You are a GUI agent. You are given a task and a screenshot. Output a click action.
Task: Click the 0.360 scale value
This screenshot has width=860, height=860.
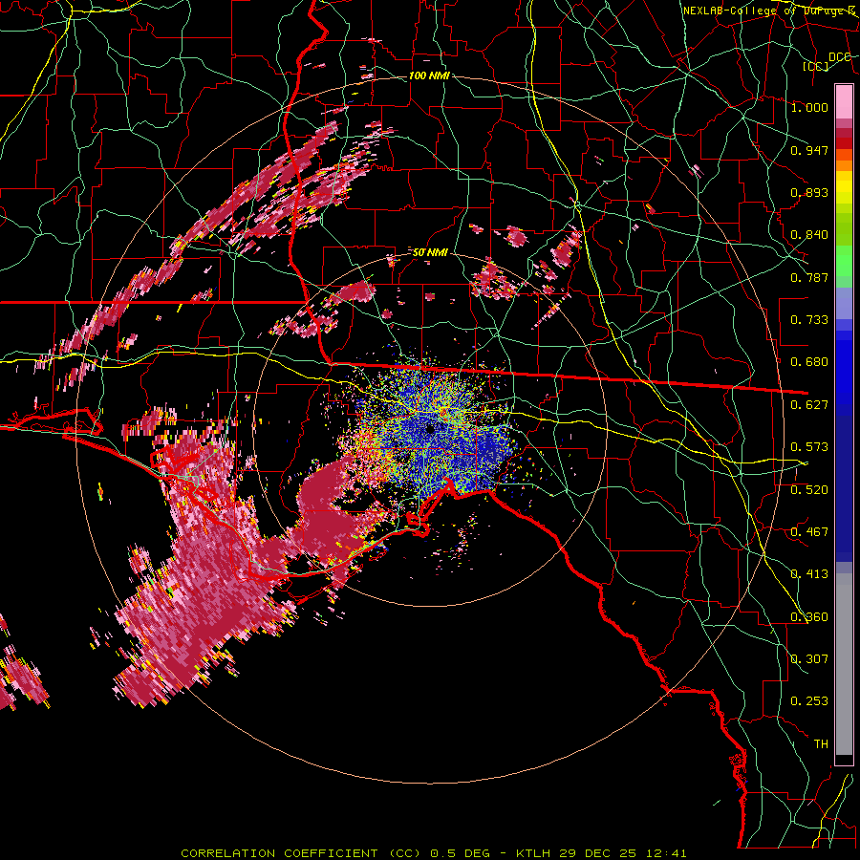pos(809,617)
